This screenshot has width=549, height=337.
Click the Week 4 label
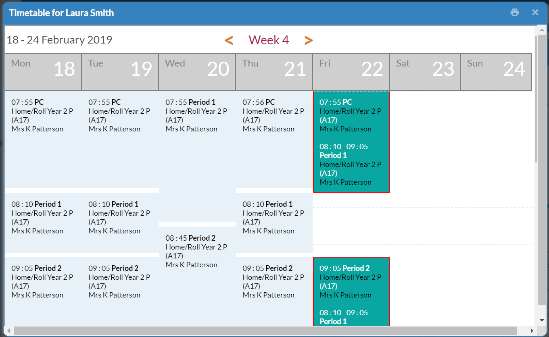point(269,40)
